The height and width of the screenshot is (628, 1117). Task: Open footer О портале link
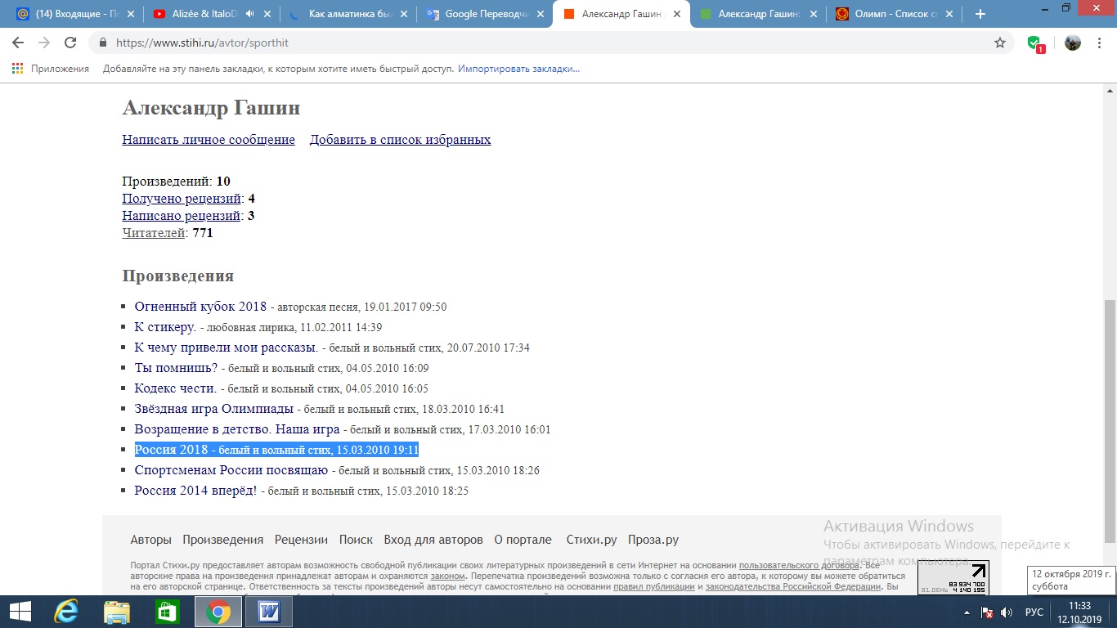pyautogui.click(x=523, y=540)
